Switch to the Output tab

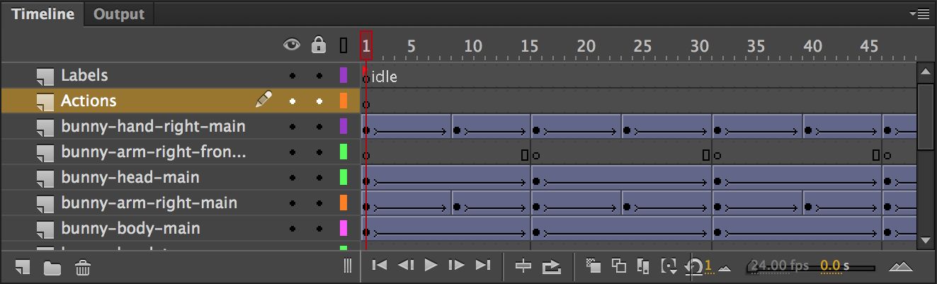(118, 13)
